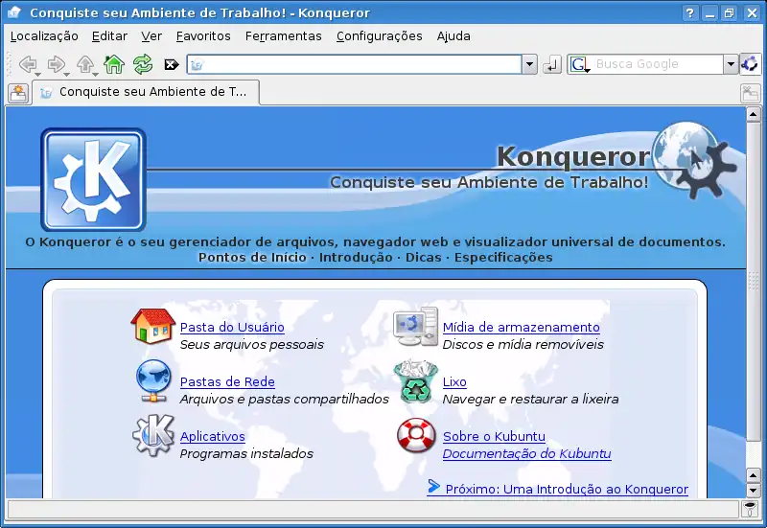The width and height of the screenshot is (767, 528).
Task: Click the vertical scrollbar down arrow
Action: 754,489
